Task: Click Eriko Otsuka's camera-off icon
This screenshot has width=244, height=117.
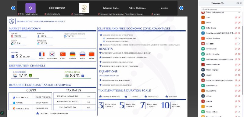Action: click(239, 28)
